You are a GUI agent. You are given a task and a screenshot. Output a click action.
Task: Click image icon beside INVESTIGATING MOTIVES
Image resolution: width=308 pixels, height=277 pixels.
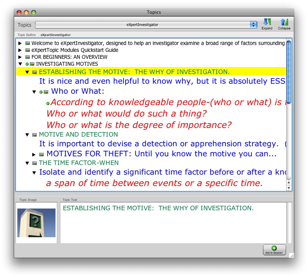[x=32, y=64]
